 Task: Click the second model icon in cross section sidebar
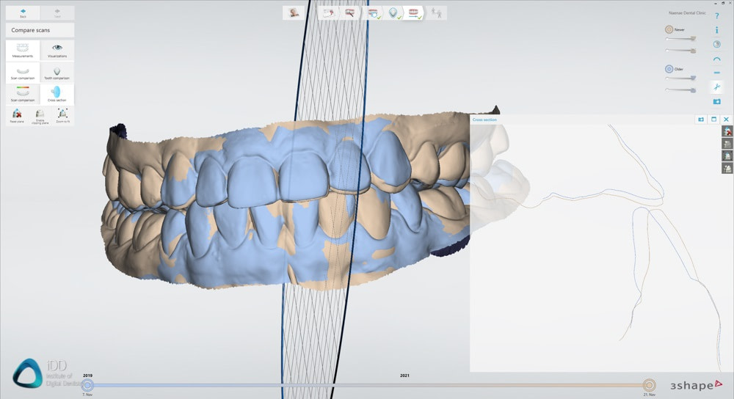point(727,144)
